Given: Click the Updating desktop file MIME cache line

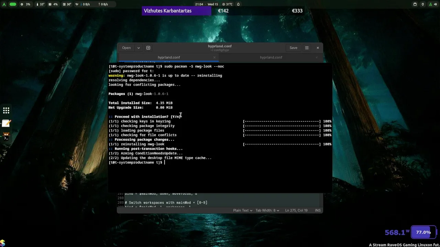Looking at the screenshot, I should [160, 158].
